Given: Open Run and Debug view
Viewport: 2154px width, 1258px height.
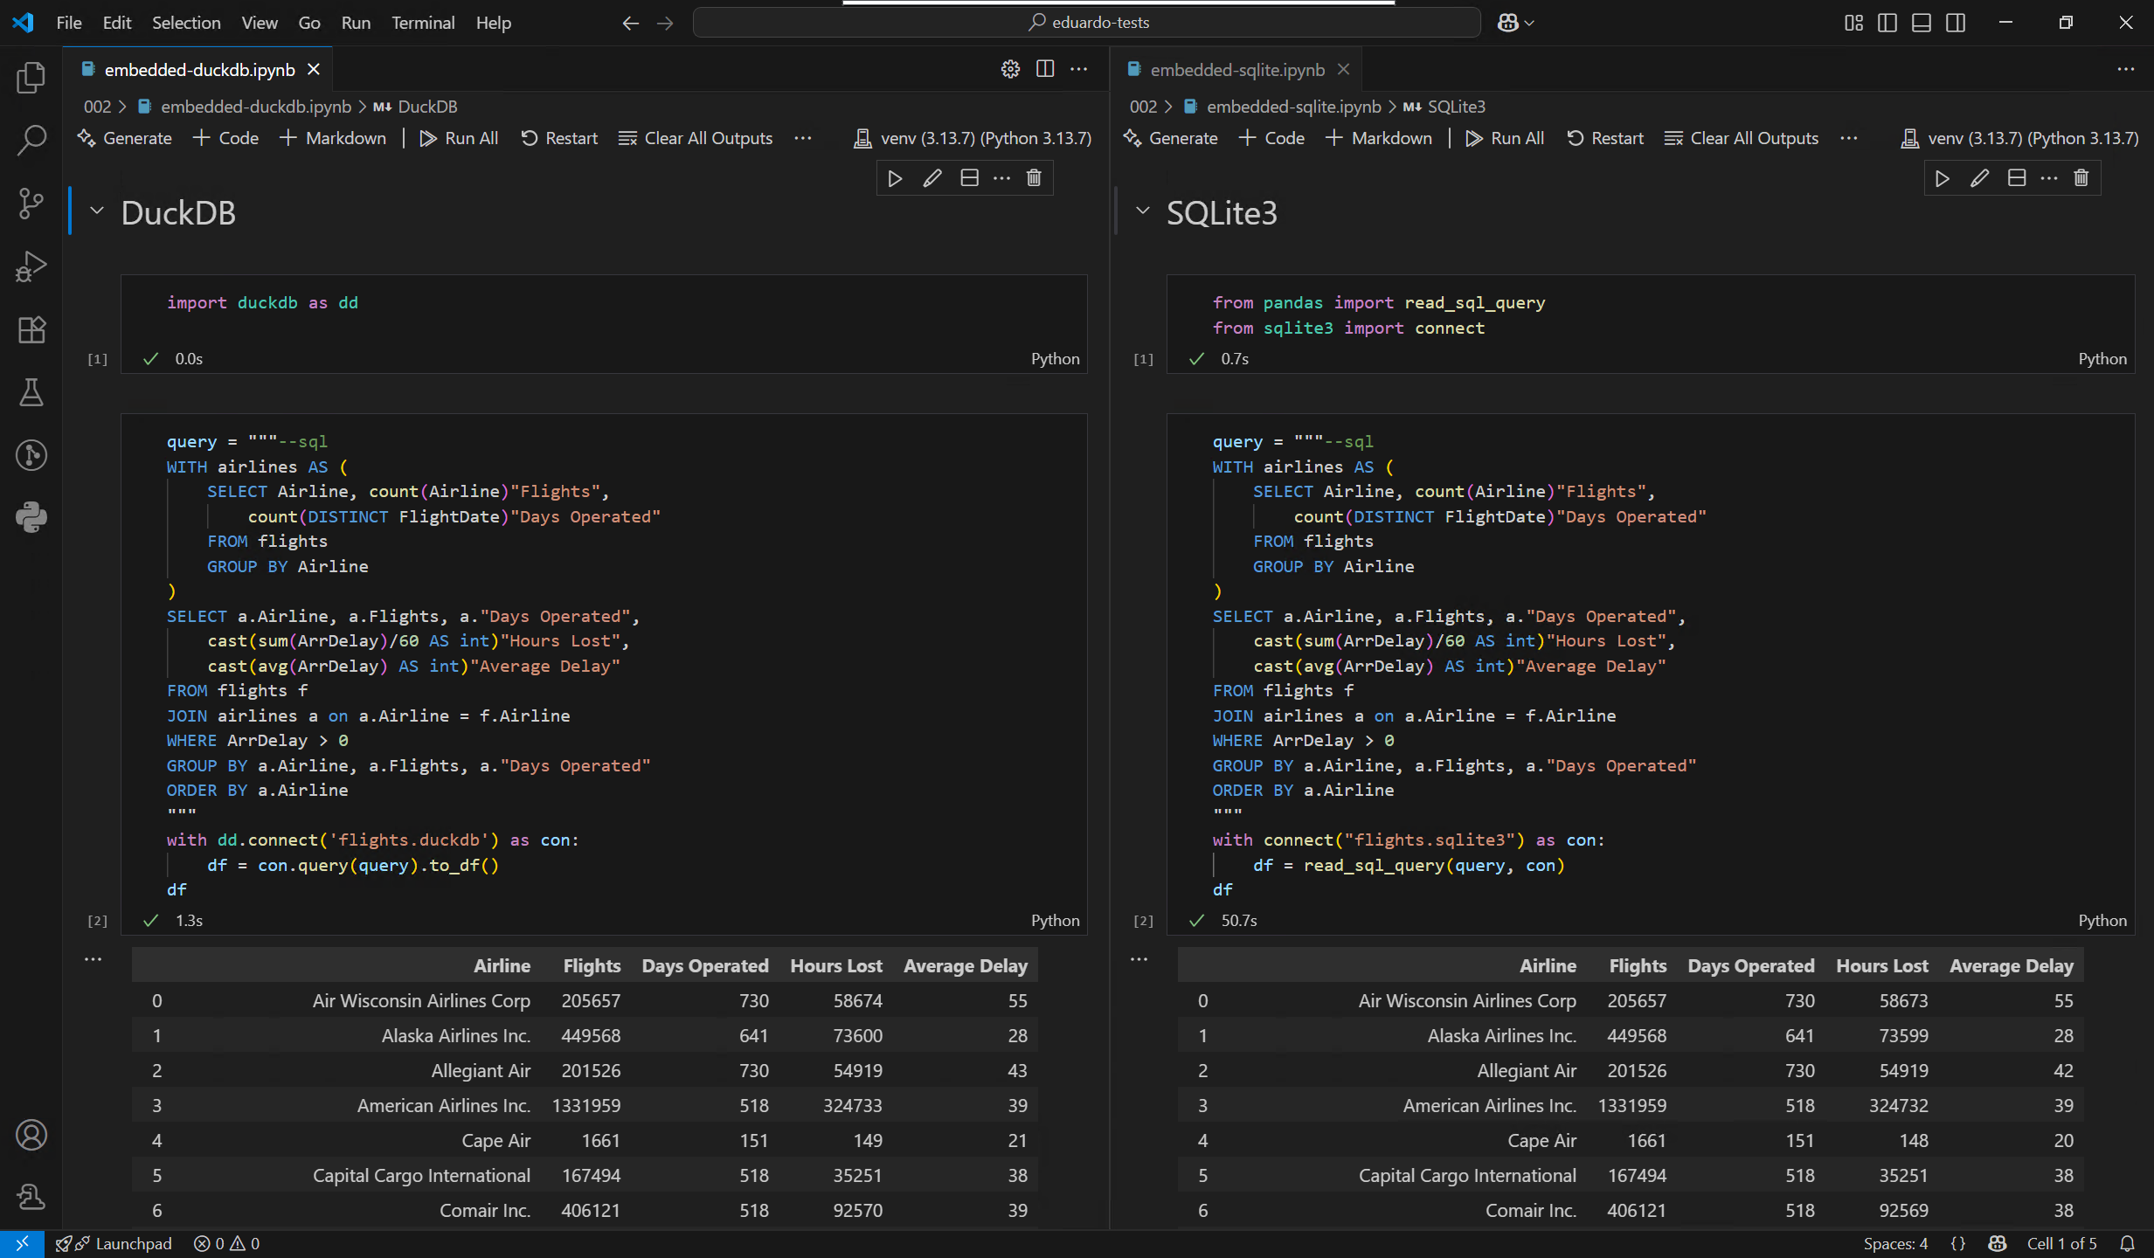Looking at the screenshot, I should [x=31, y=266].
